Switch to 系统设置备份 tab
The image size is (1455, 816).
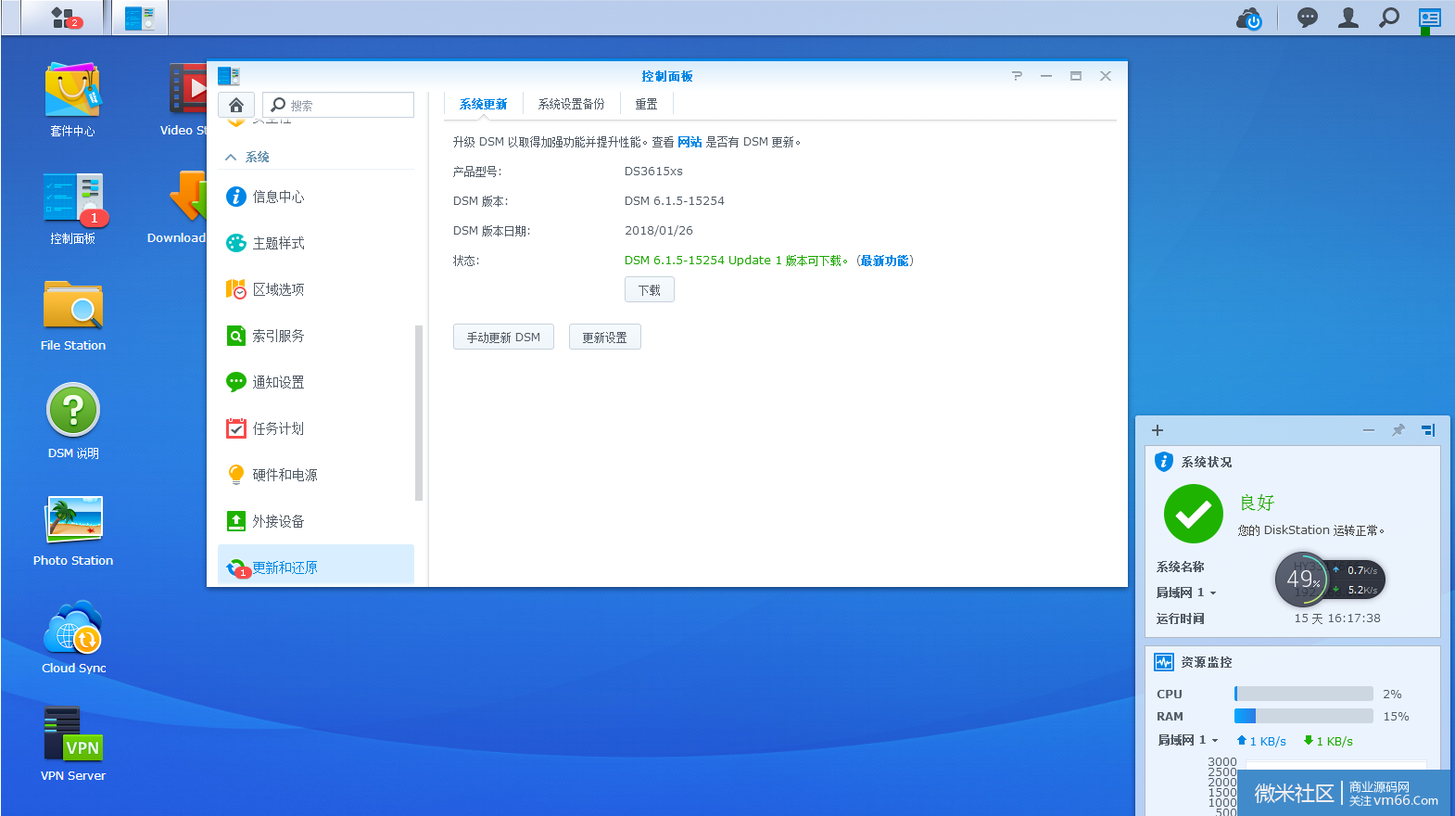571,105
